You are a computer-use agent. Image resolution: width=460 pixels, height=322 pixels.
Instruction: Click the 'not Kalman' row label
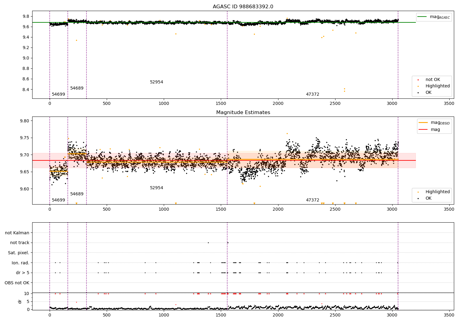[x=17, y=233]
